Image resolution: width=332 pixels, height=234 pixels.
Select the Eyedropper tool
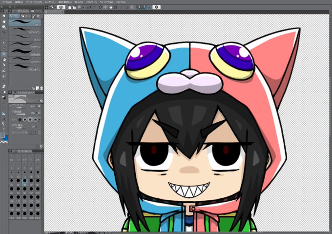pos(4,48)
